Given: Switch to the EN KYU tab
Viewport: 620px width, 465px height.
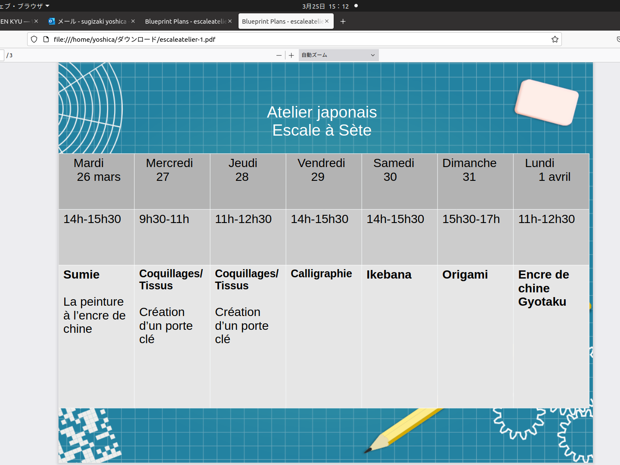Looking at the screenshot, I should pyautogui.click(x=13, y=21).
